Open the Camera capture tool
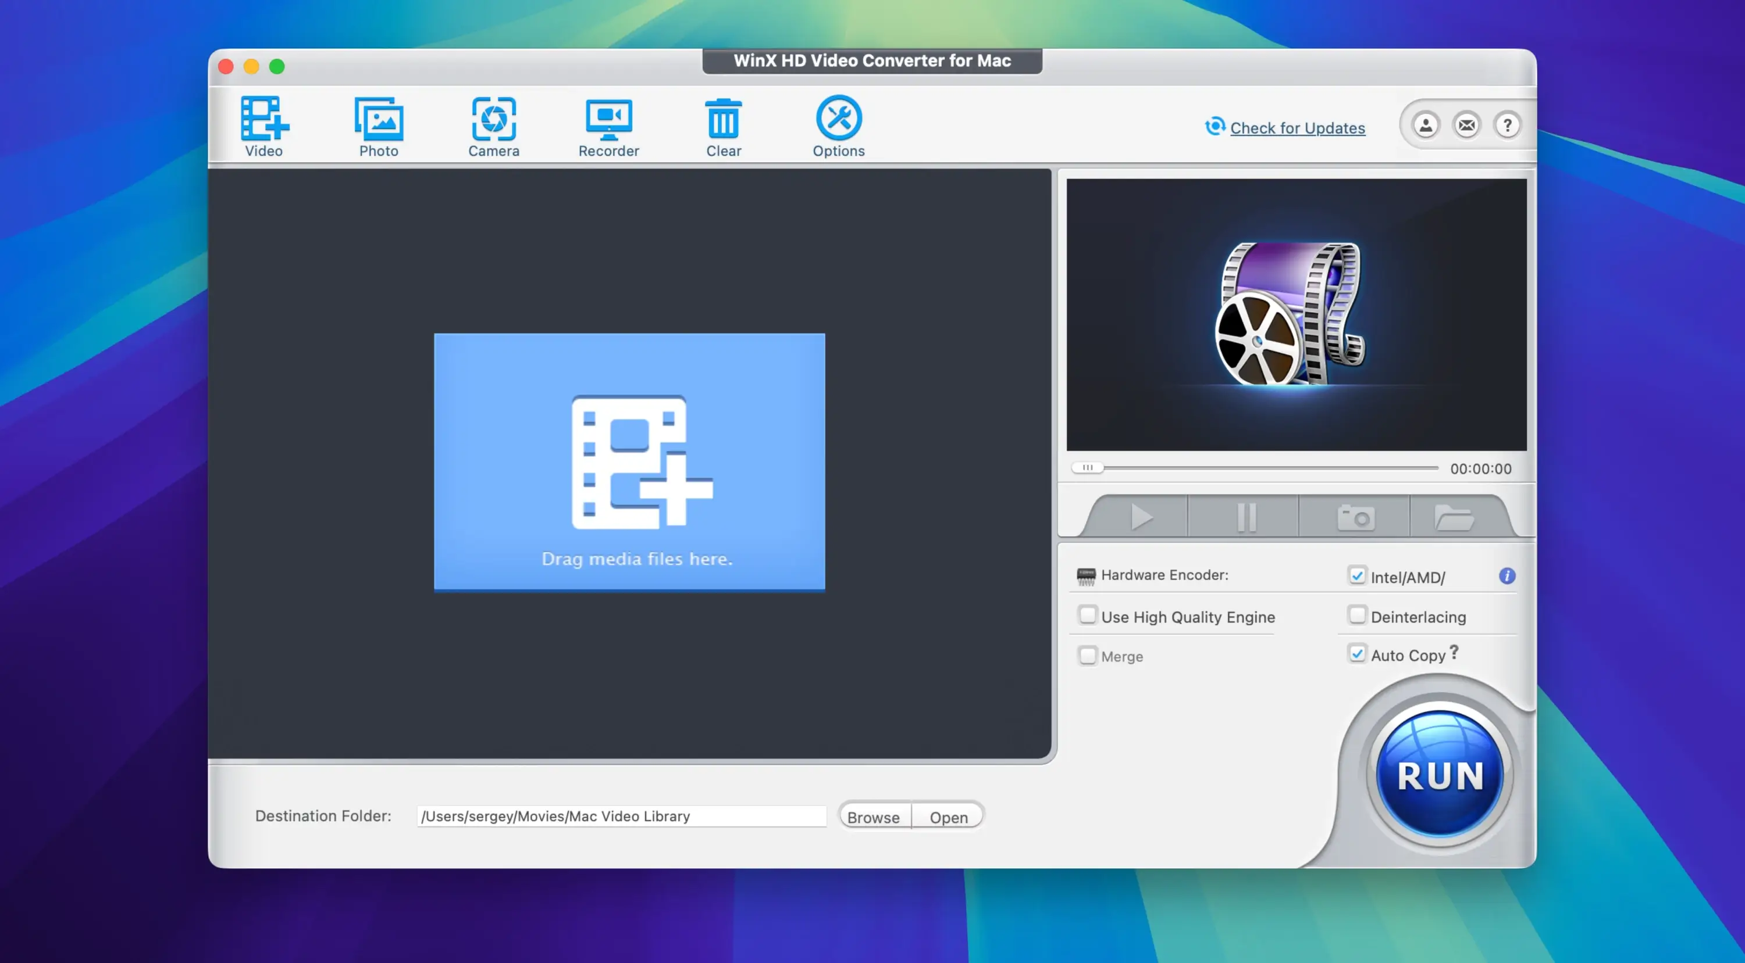The height and width of the screenshot is (963, 1745). pyautogui.click(x=494, y=127)
